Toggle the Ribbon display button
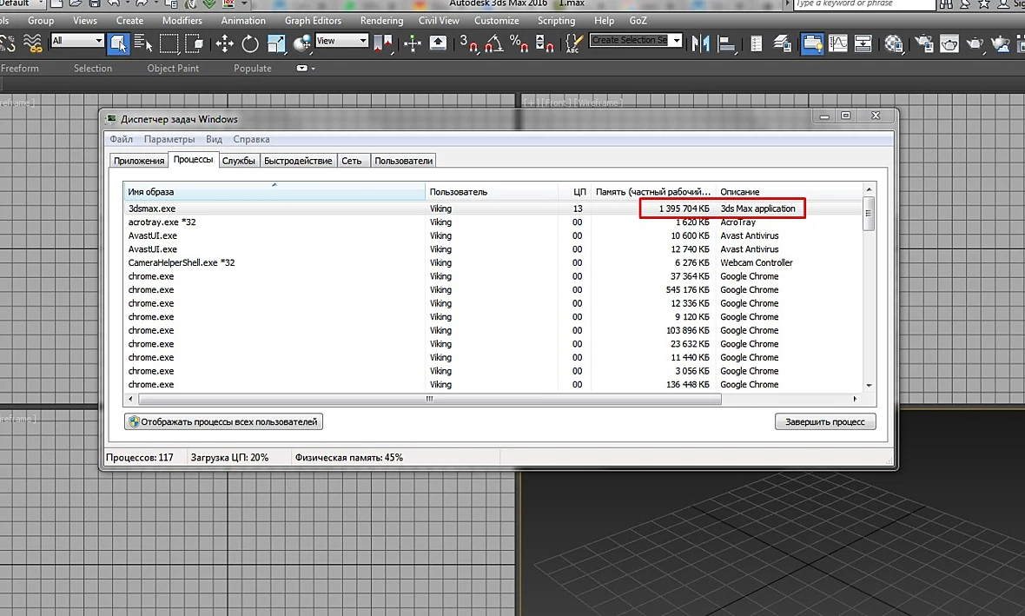 812,43
